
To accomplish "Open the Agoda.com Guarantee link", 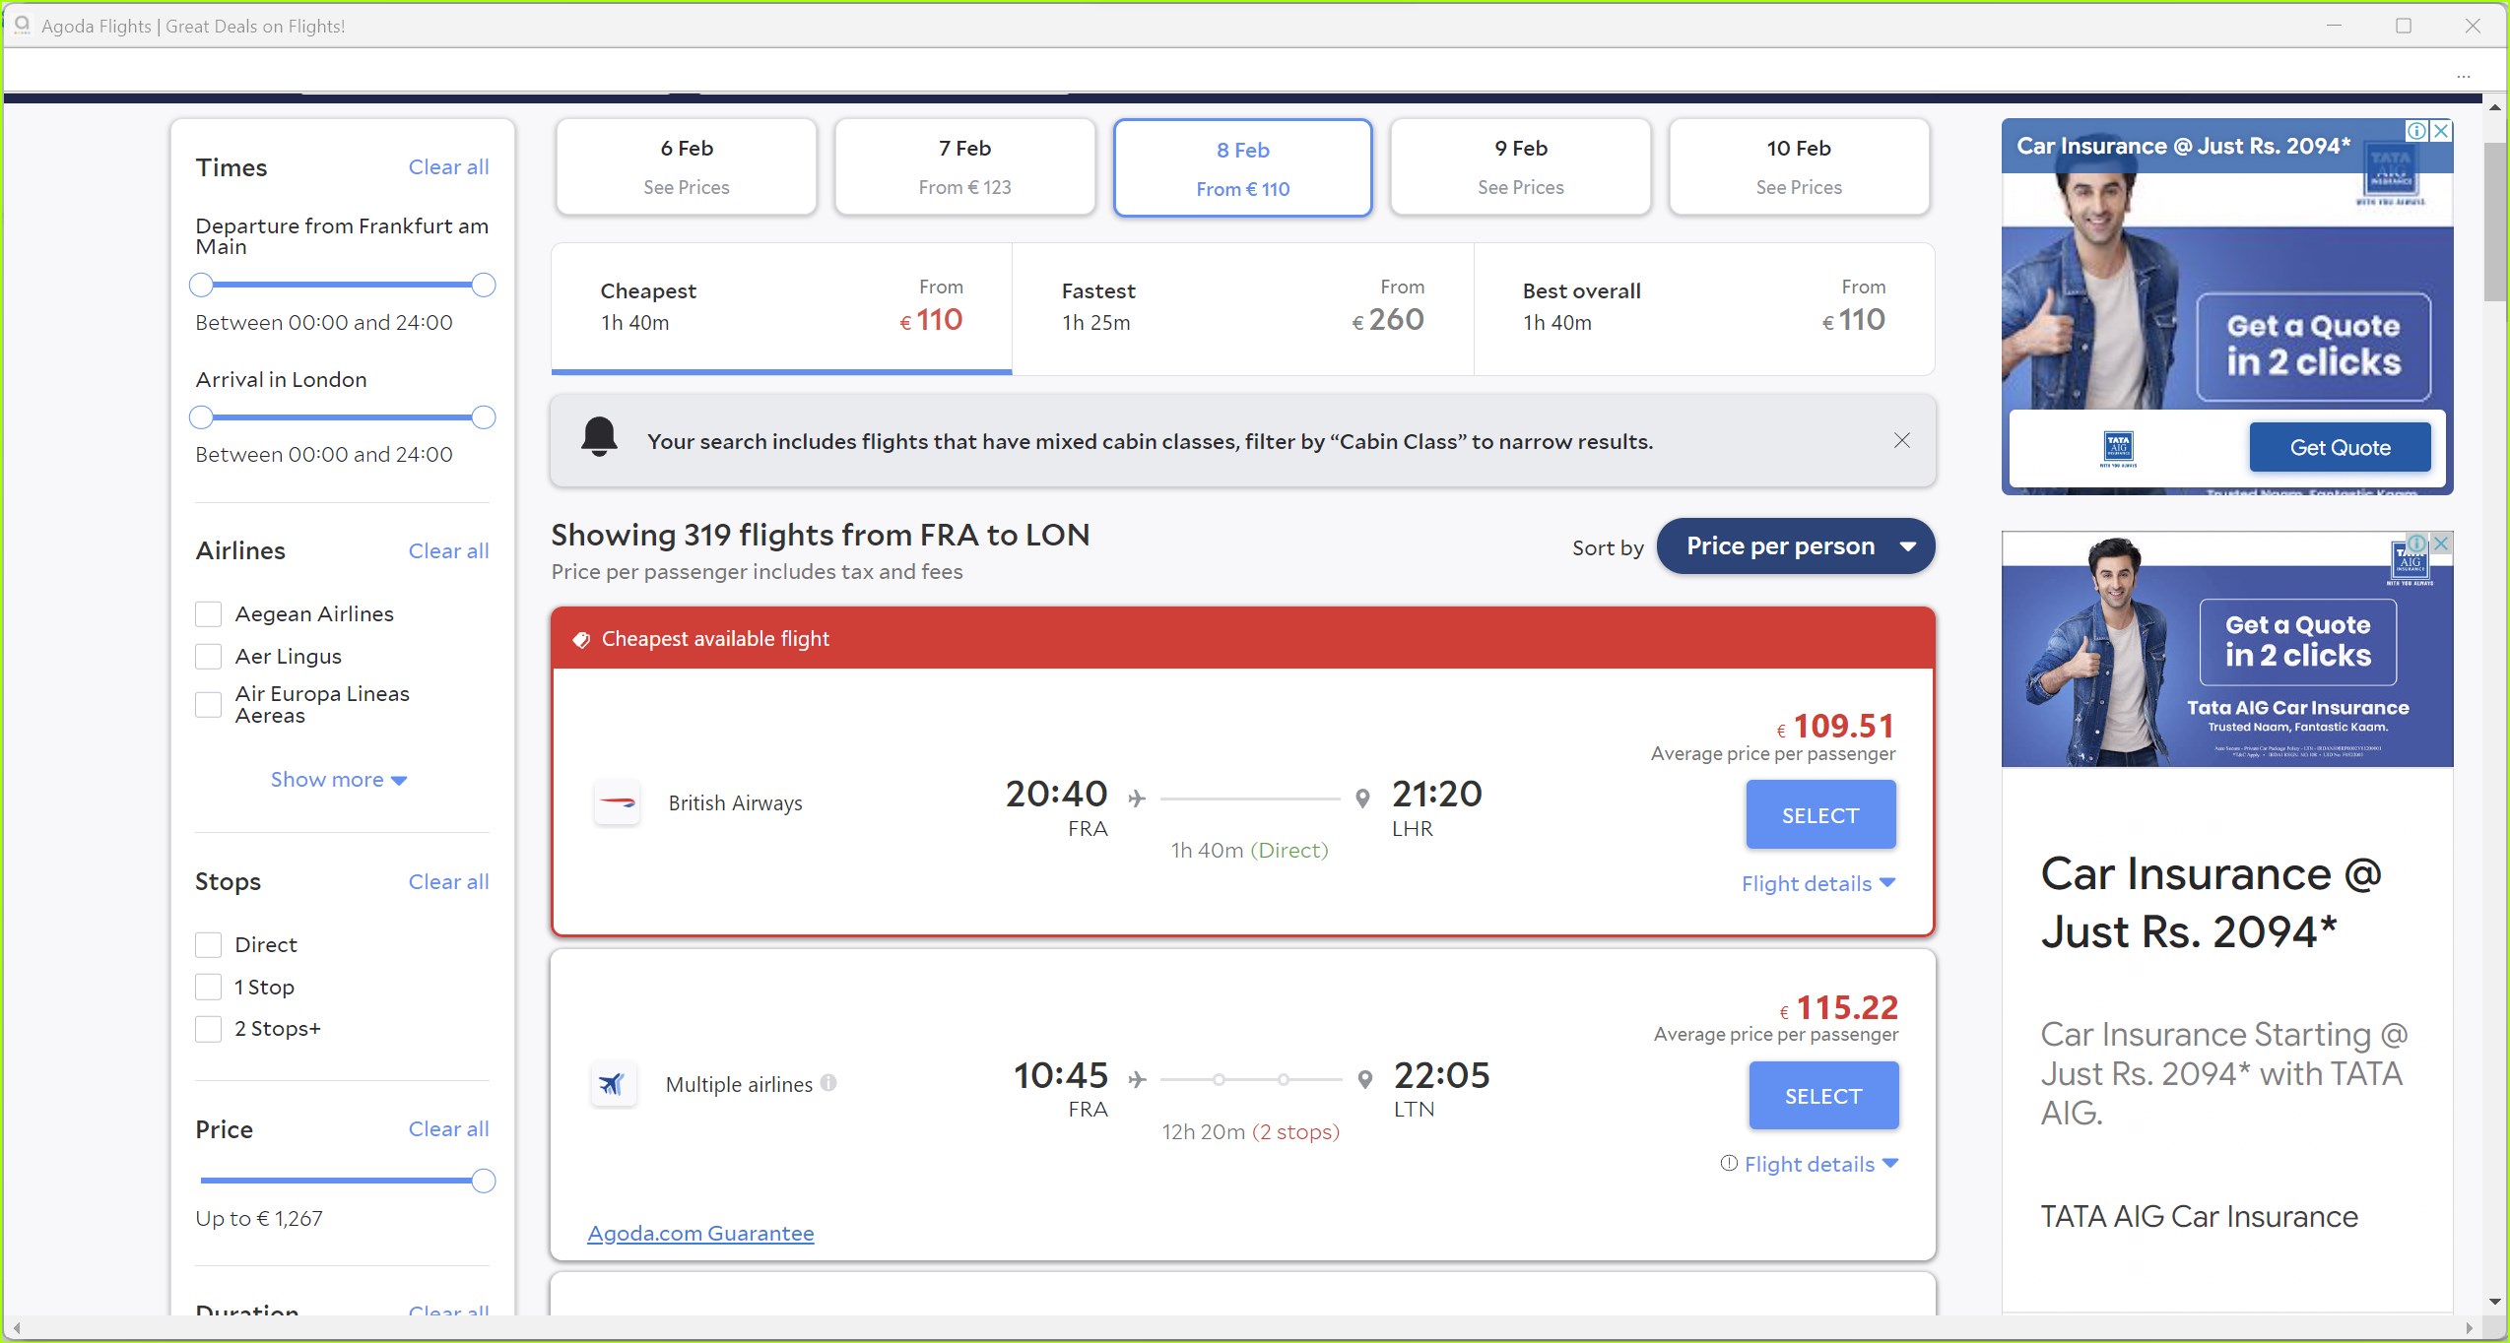I will coord(700,1234).
